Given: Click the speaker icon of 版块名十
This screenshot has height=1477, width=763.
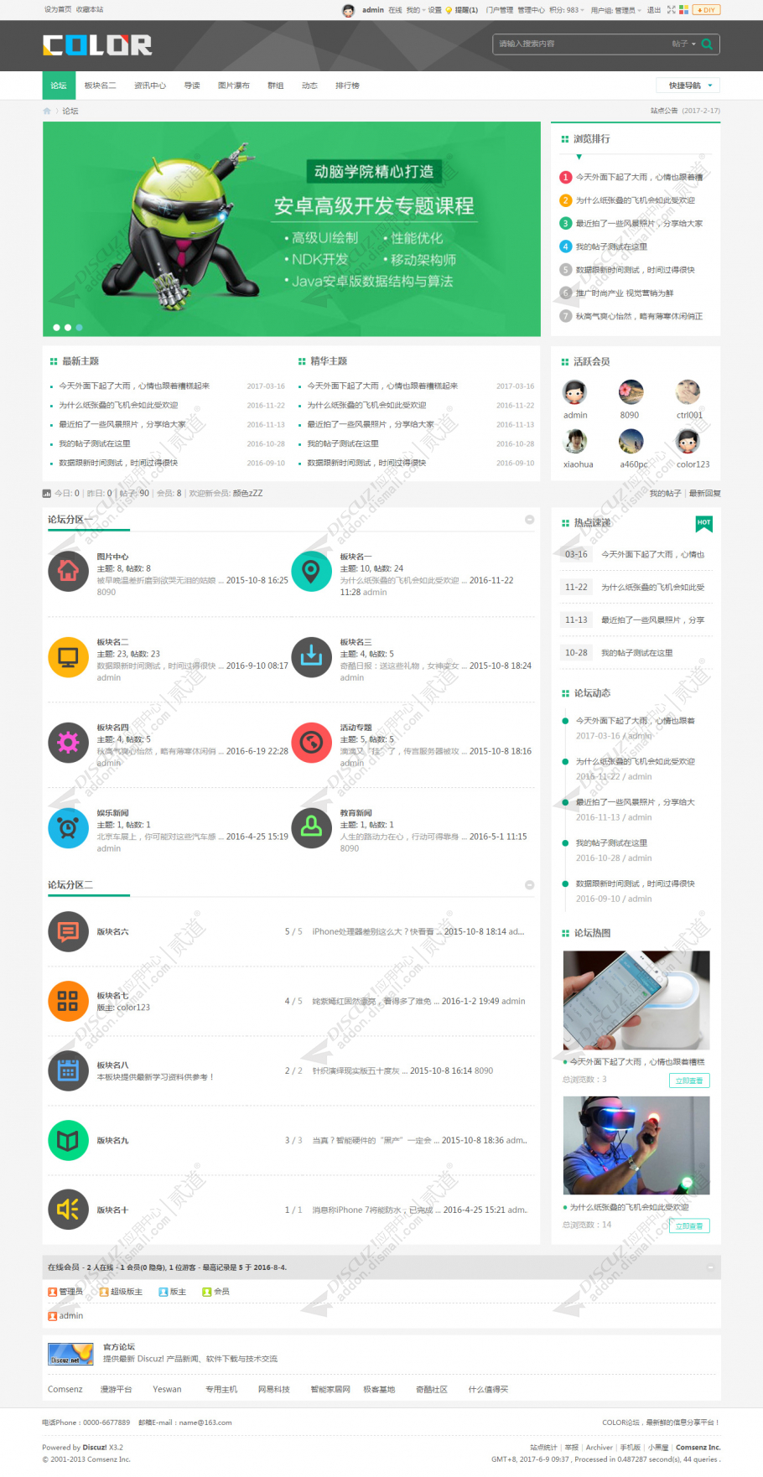Looking at the screenshot, I should (68, 1210).
